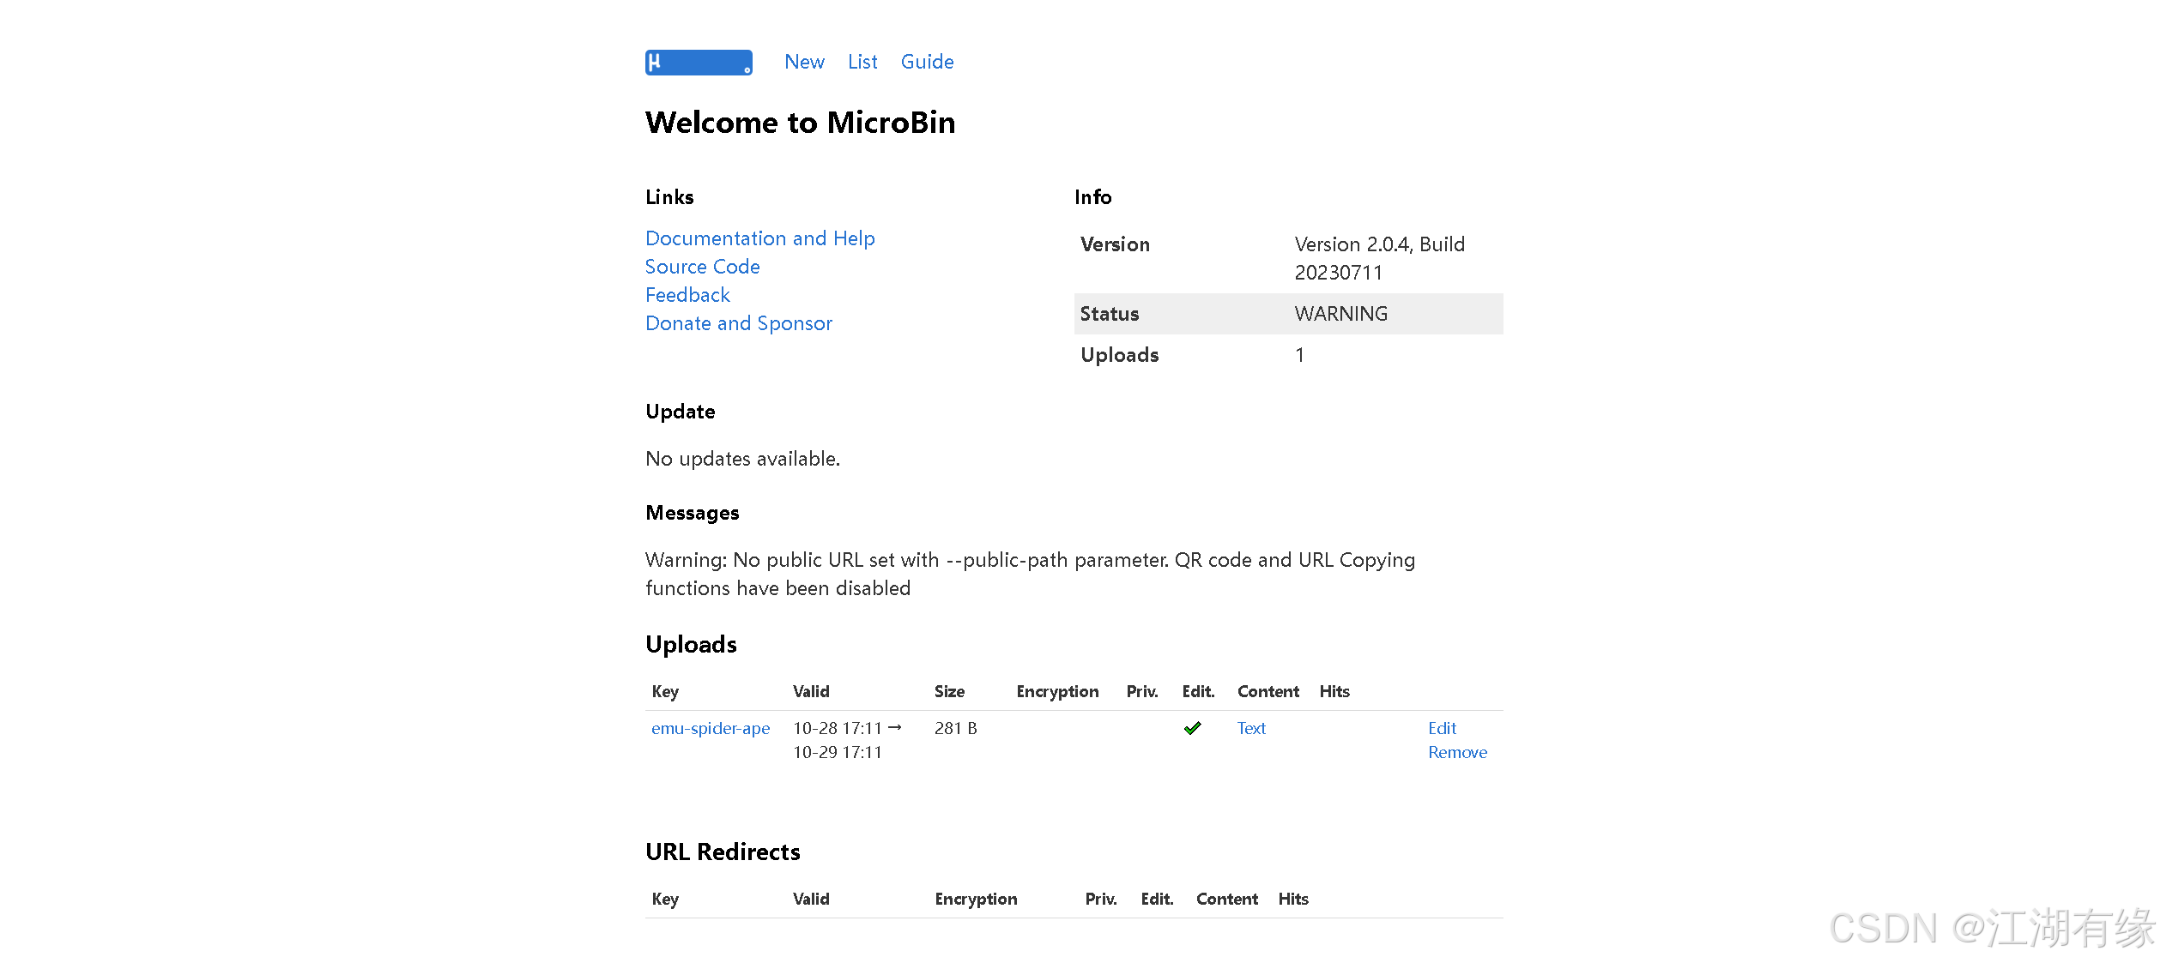This screenshot has height=963, width=2160.
Task: Click the Text content link
Action: 1250,728
